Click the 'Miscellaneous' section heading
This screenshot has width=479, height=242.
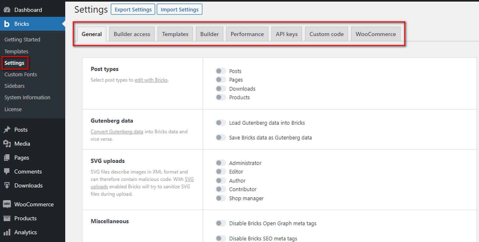[110, 221]
